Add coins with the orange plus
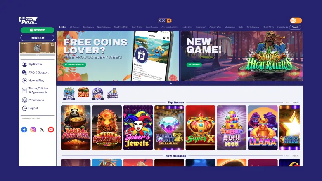Image resolution: width=322 pixels, height=181 pixels. [x=169, y=21]
